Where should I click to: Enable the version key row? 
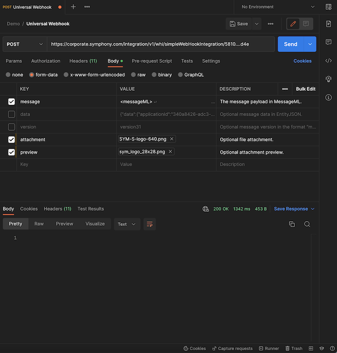[x=11, y=127]
